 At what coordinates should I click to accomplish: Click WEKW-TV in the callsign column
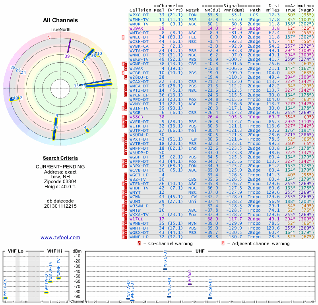pyautogui.click(x=139, y=60)
